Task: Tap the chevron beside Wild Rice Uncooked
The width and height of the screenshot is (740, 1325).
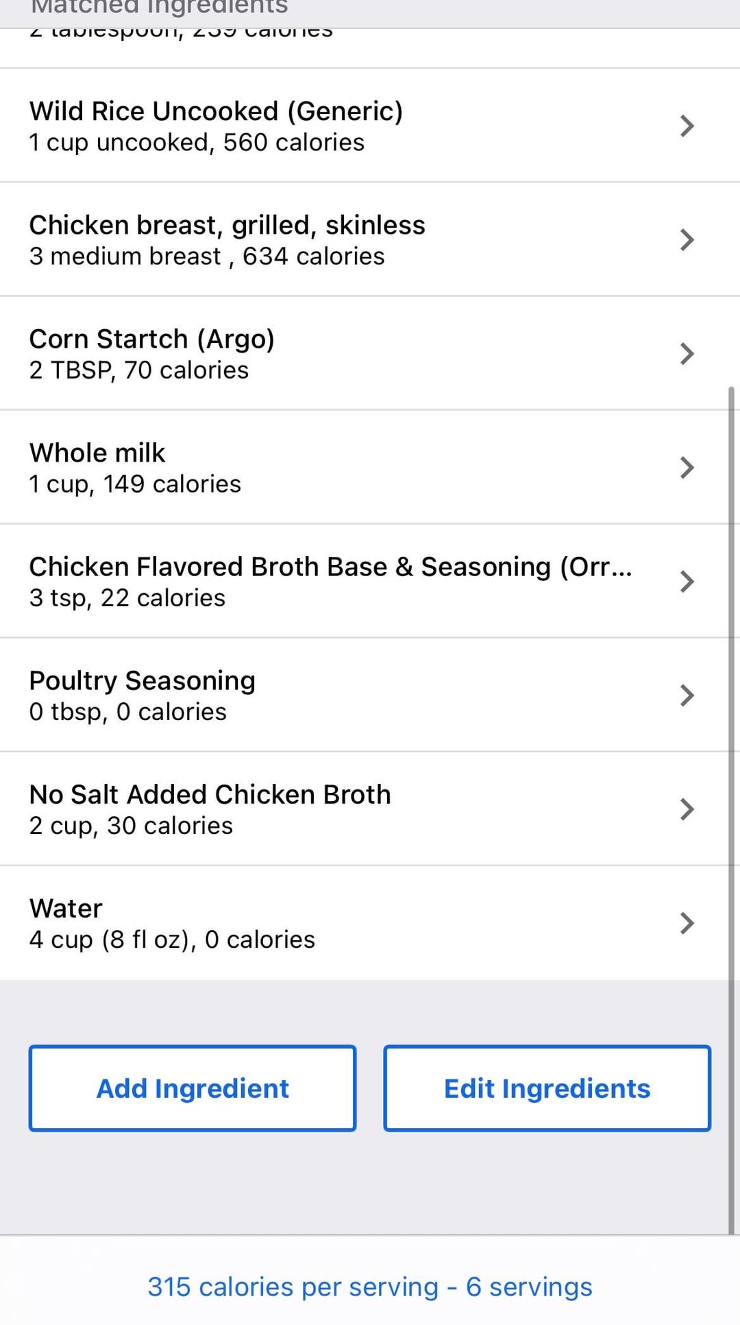Action: 687,126
